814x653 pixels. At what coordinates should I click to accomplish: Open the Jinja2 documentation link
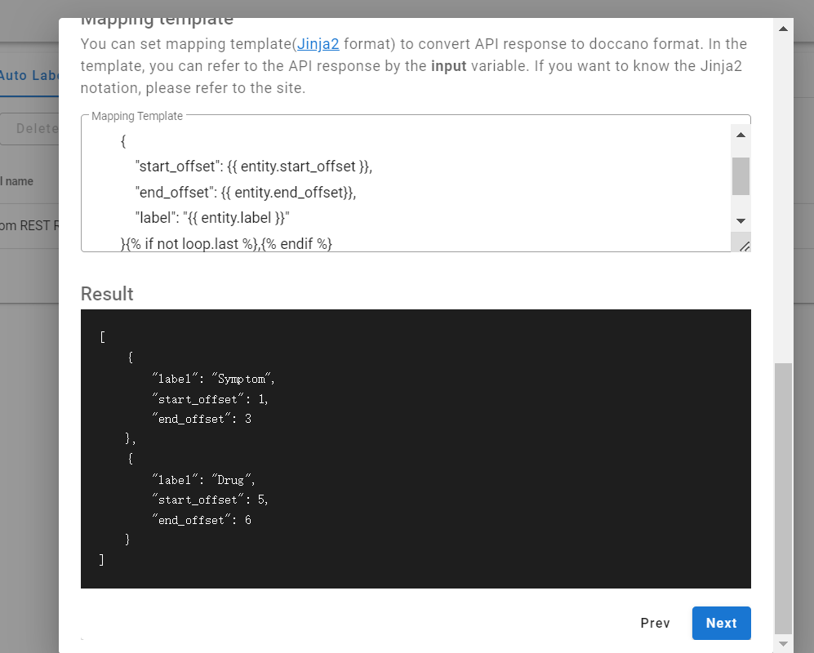(x=318, y=44)
